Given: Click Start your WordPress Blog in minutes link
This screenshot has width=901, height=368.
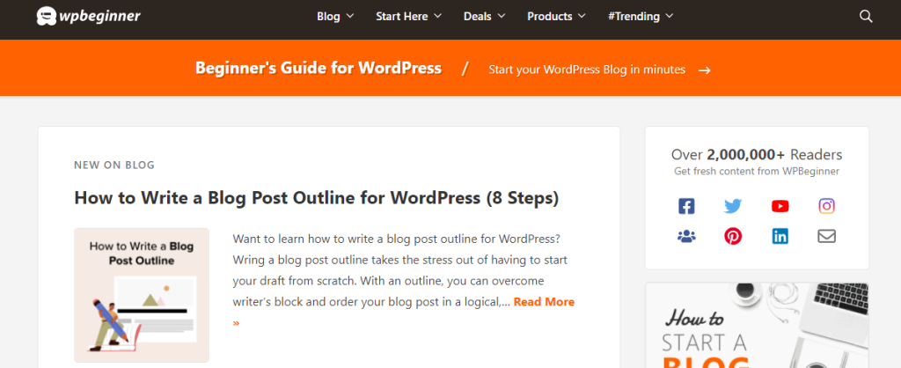Looking at the screenshot, I should coord(587,70).
